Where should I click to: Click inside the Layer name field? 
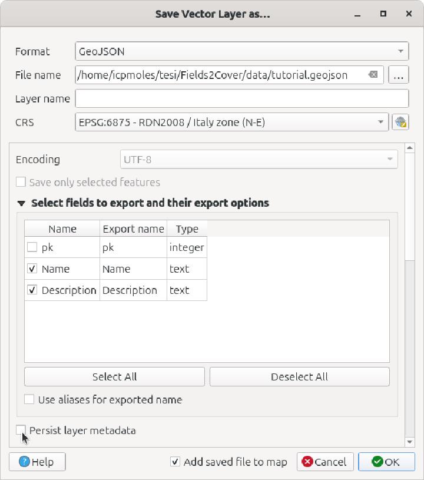click(241, 98)
